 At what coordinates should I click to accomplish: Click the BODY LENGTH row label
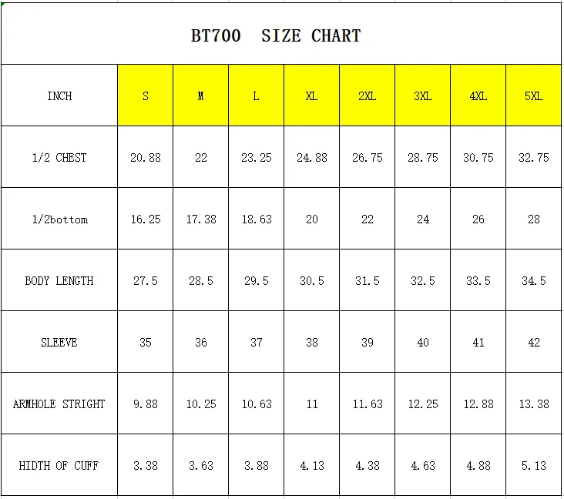click(59, 280)
